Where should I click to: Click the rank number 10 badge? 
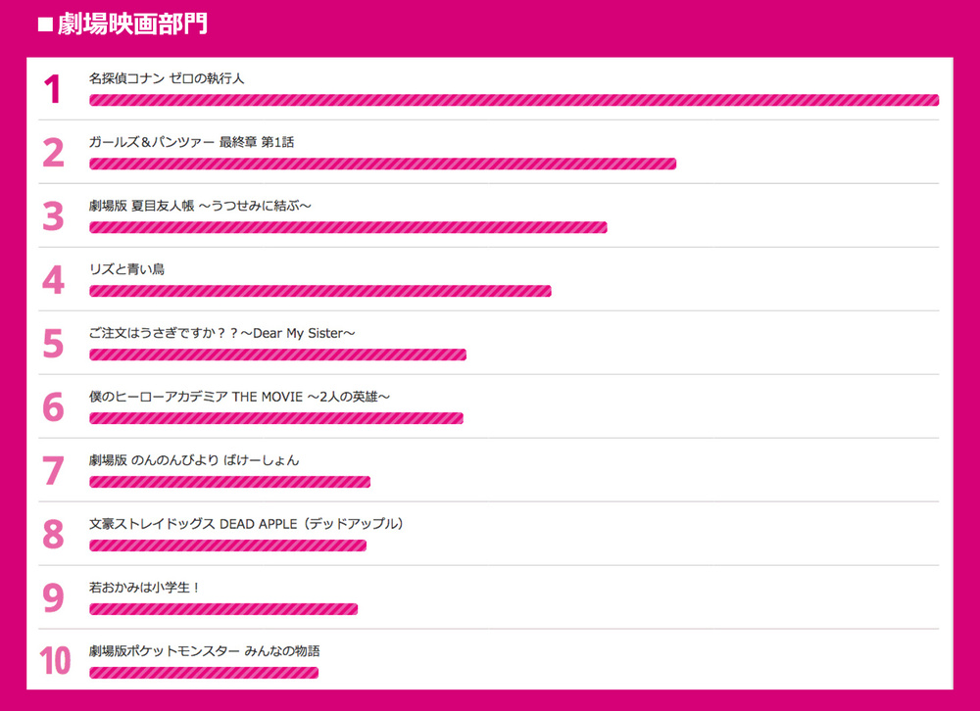click(55, 662)
